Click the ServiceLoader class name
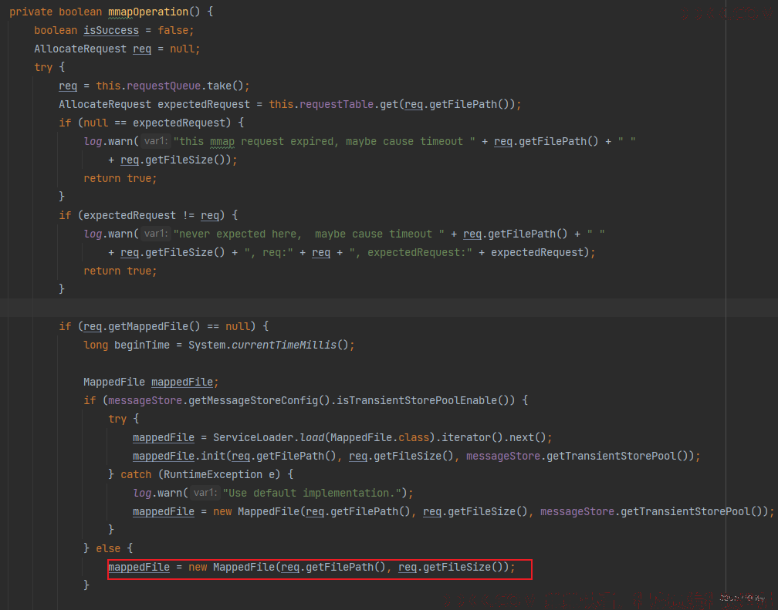This screenshot has height=610, width=778. pyautogui.click(x=253, y=437)
